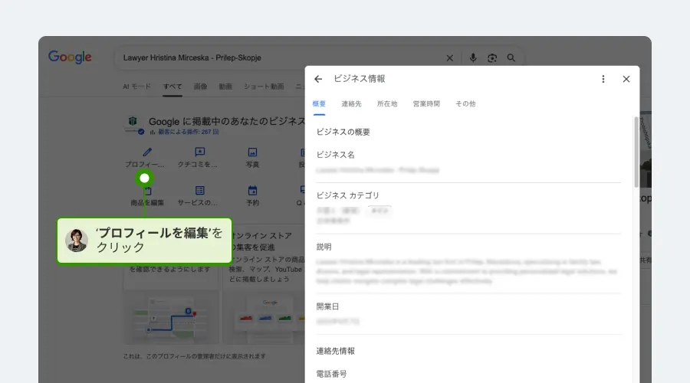Switch to the 所在地 tab
The height and width of the screenshot is (383, 690).
[387, 103]
